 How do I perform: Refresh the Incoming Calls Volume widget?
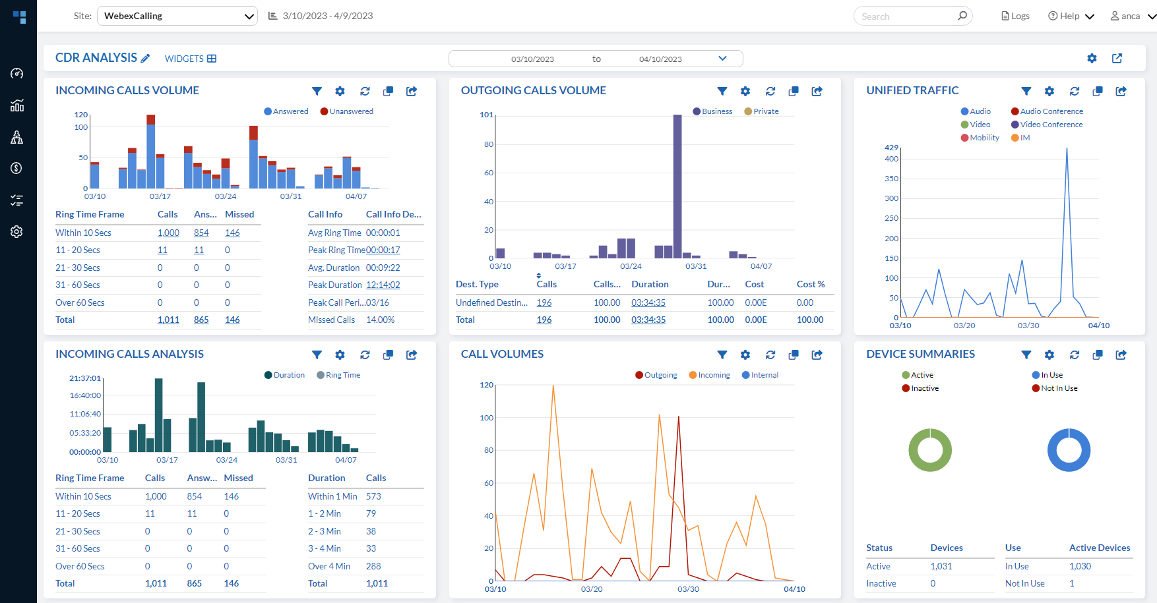[365, 91]
